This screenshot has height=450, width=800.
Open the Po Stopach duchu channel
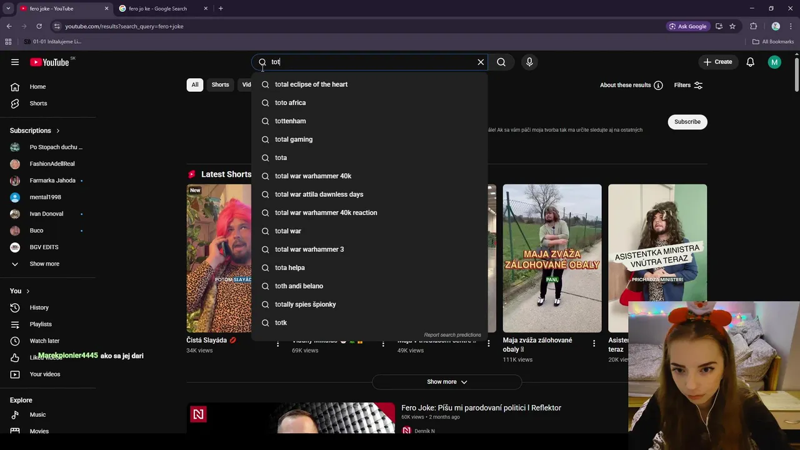(x=47, y=147)
